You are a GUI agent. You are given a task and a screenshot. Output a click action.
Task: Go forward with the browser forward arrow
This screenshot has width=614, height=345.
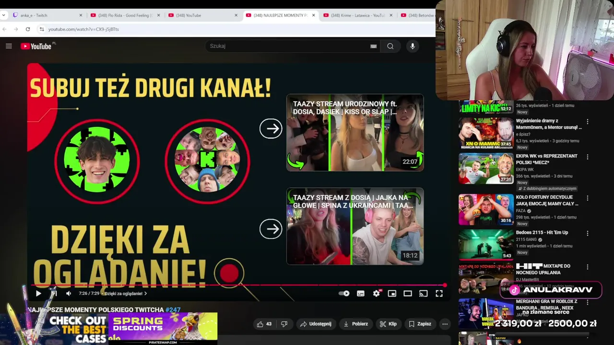[16, 29]
